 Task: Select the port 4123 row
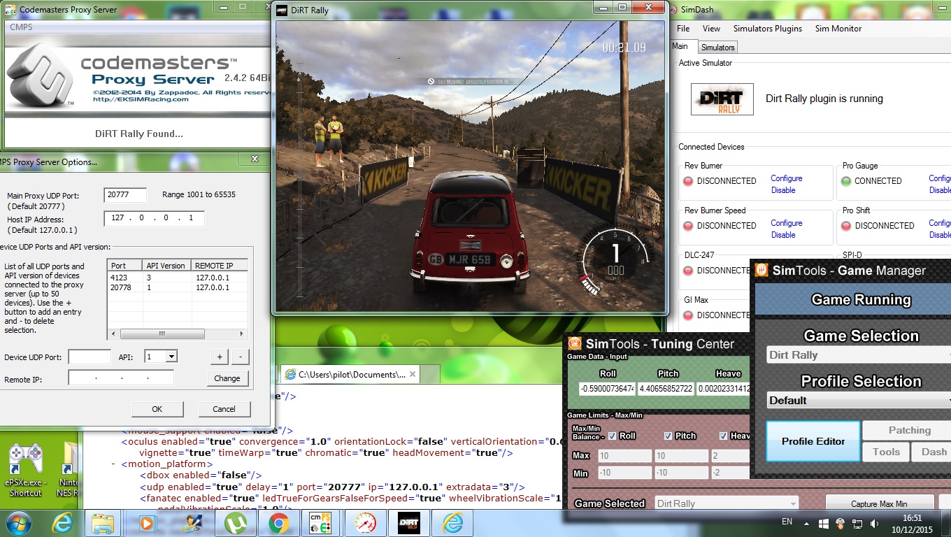pyautogui.click(x=178, y=278)
